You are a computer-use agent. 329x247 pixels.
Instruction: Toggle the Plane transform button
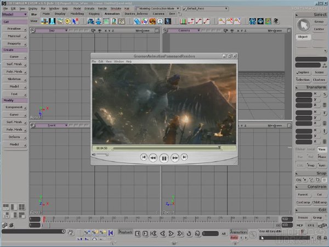coord(322,157)
